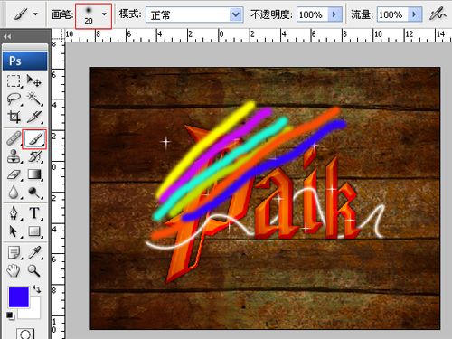The width and height of the screenshot is (452, 339).
Task: Click the flow 100% input field
Action: pyautogui.click(x=392, y=14)
